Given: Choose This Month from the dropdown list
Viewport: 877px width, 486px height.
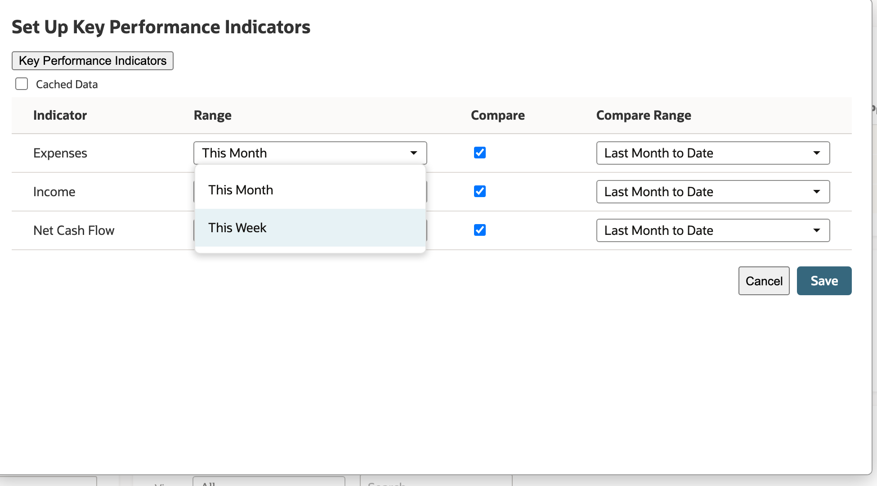Looking at the screenshot, I should 310,190.
